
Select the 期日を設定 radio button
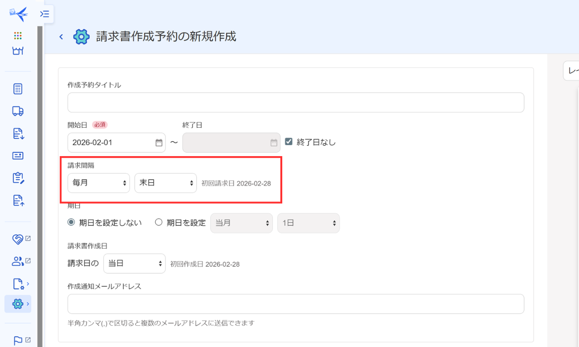click(159, 222)
